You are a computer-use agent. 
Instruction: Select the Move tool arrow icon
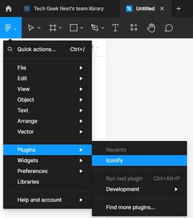point(31,28)
